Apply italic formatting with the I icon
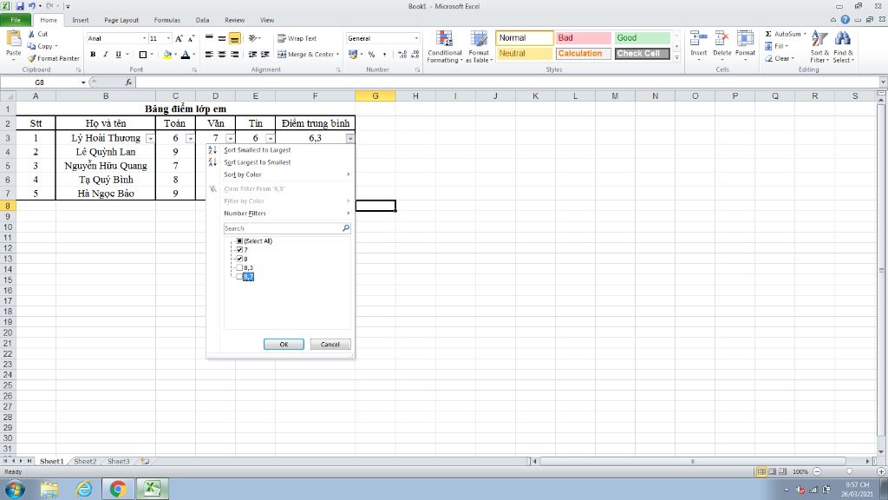 (105, 55)
